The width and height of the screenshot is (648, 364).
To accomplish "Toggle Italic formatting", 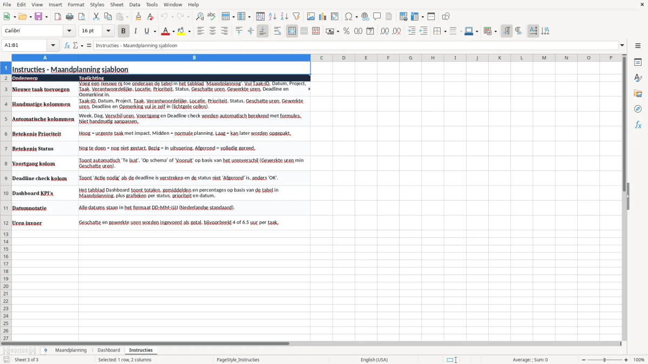I will [x=136, y=31].
